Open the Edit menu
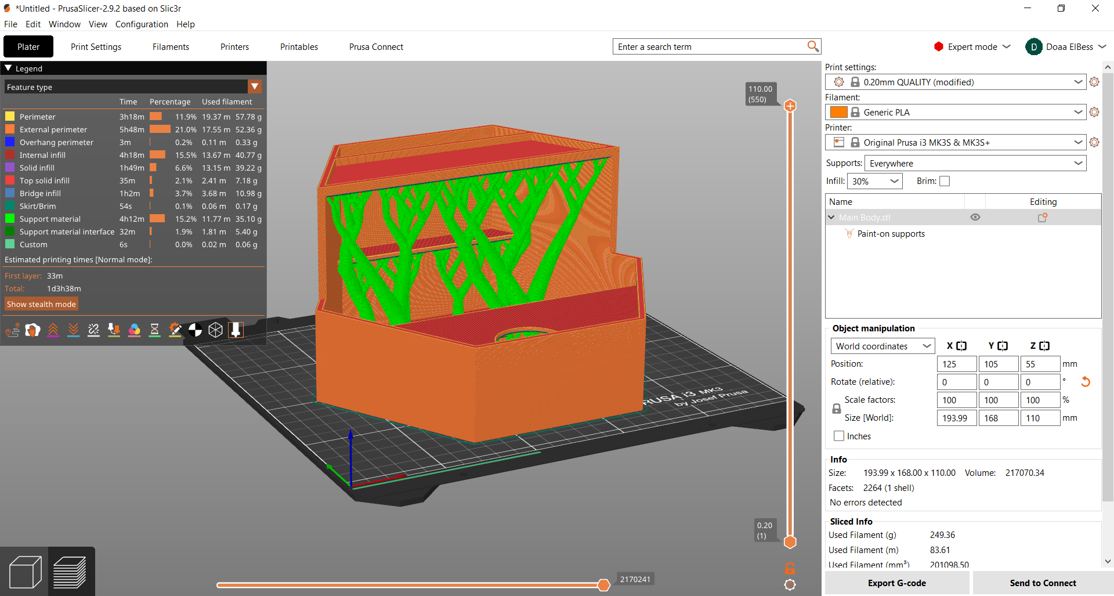1114x596 pixels. (x=33, y=24)
